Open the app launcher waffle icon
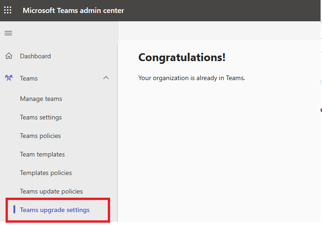322x225 pixels. [x=8, y=10]
